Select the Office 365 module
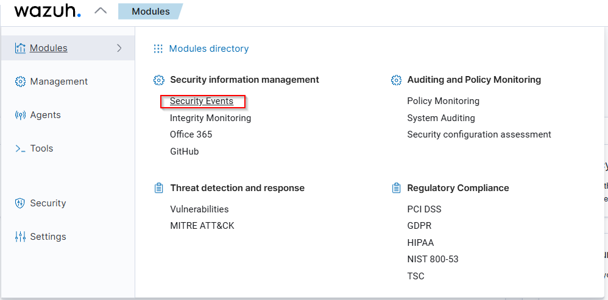Image resolution: width=608 pixels, height=300 pixels. [191, 134]
